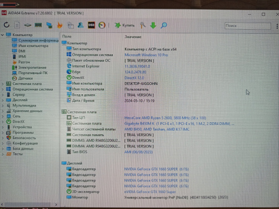
Task: Click the Refresh toolbar icon
Action: coord(7,25)
